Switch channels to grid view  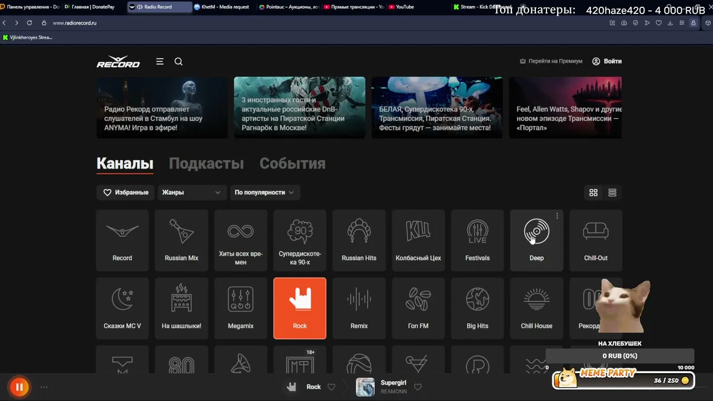tap(593, 193)
